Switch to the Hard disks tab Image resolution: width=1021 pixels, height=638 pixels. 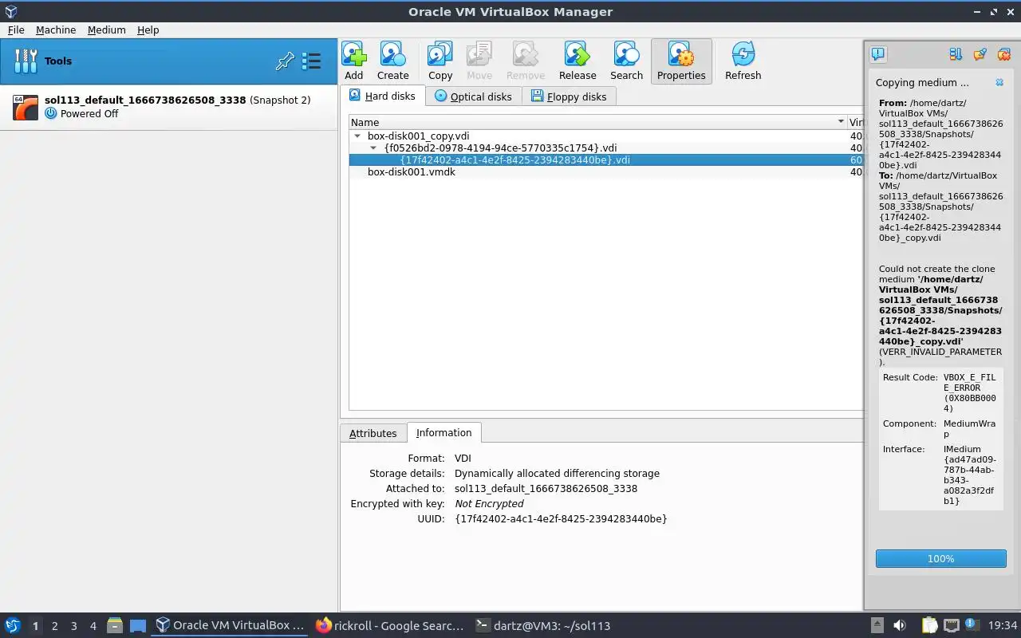coord(383,96)
